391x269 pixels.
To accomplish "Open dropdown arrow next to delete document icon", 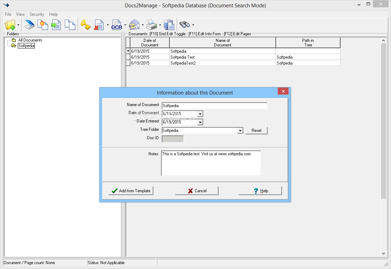I will pyautogui.click(x=108, y=25).
